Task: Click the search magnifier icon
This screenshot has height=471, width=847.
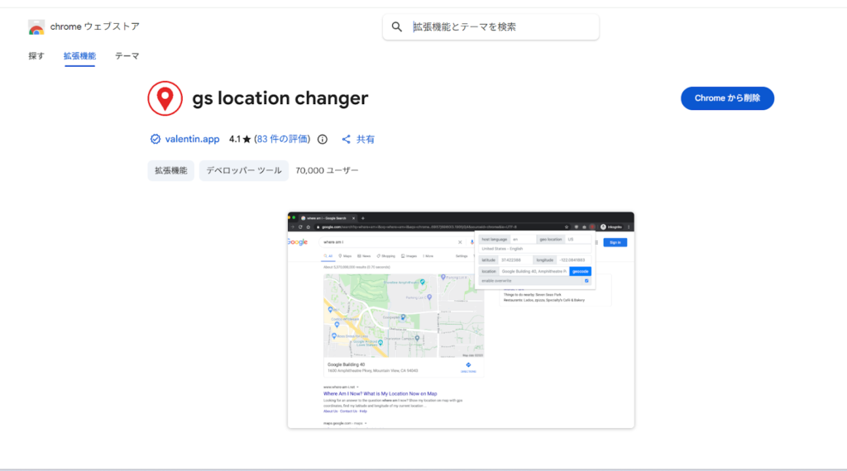Action: coord(397,27)
